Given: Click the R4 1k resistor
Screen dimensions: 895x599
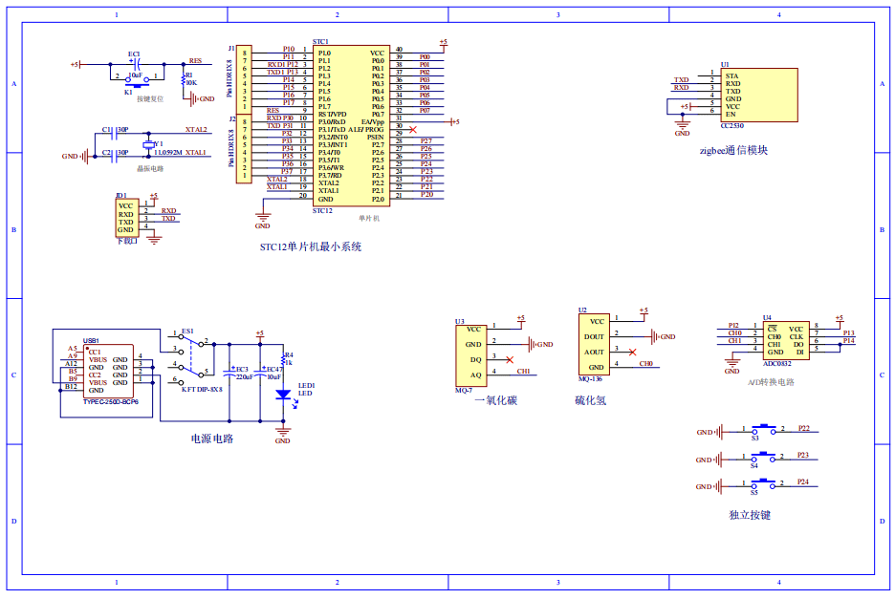Looking at the screenshot, I should click(283, 357).
